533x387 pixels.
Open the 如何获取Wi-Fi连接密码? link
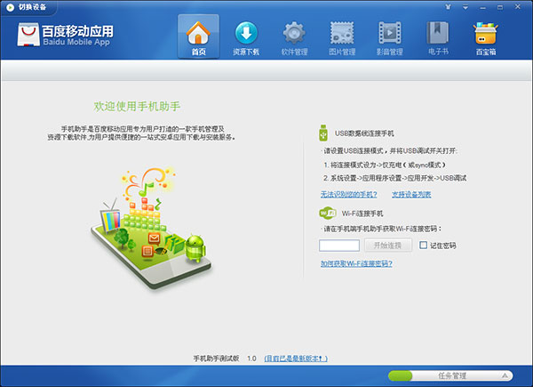click(356, 263)
